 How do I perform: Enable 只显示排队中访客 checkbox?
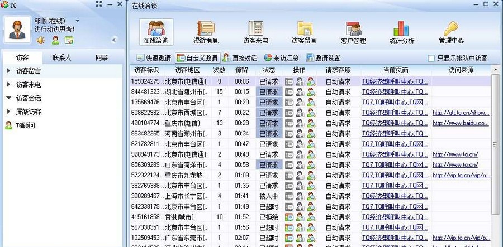431,58
